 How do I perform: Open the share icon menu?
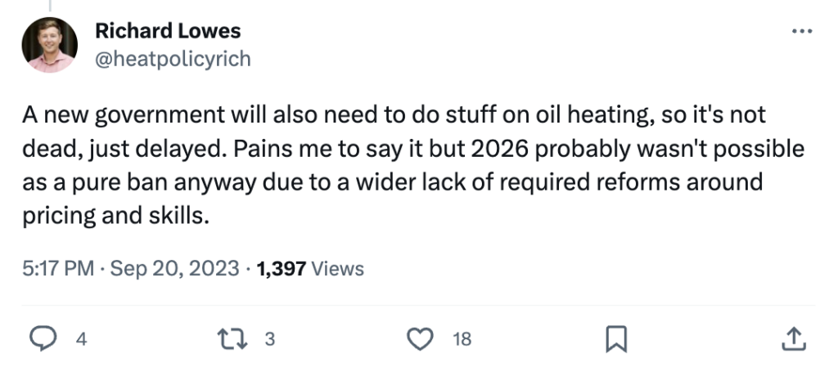(792, 338)
